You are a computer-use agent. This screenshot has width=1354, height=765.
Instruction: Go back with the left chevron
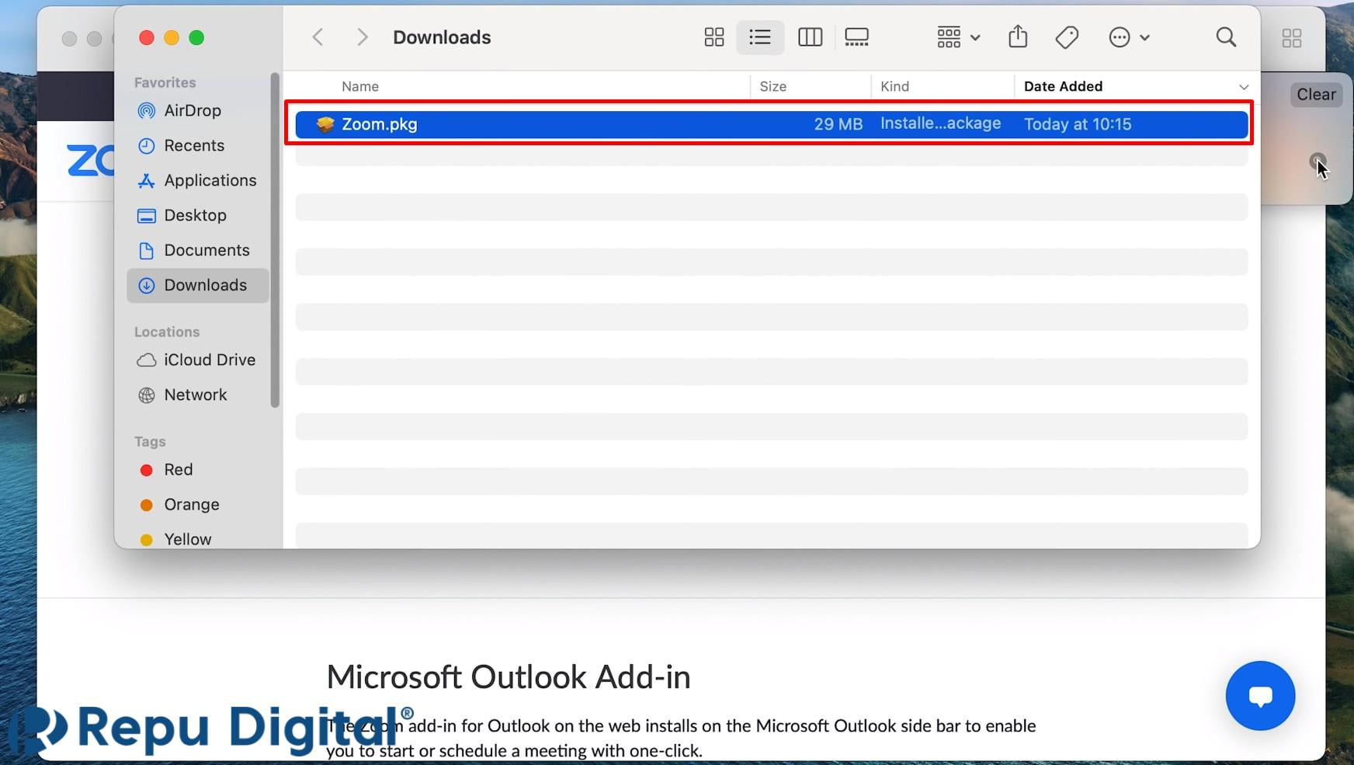coord(318,37)
